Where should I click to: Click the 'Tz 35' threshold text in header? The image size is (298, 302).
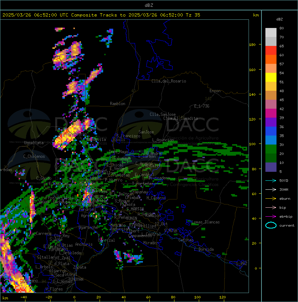click(193, 15)
